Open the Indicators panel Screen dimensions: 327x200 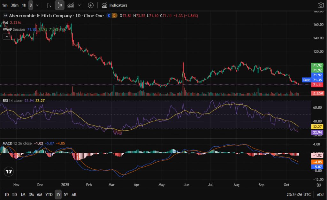click(x=114, y=5)
